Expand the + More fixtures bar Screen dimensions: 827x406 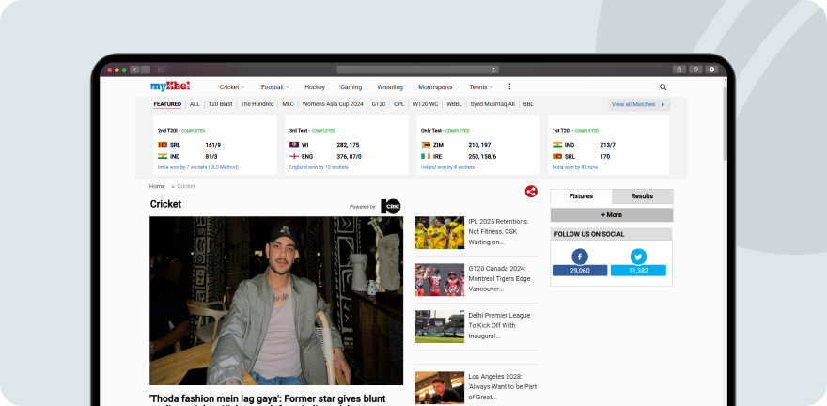pos(612,214)
